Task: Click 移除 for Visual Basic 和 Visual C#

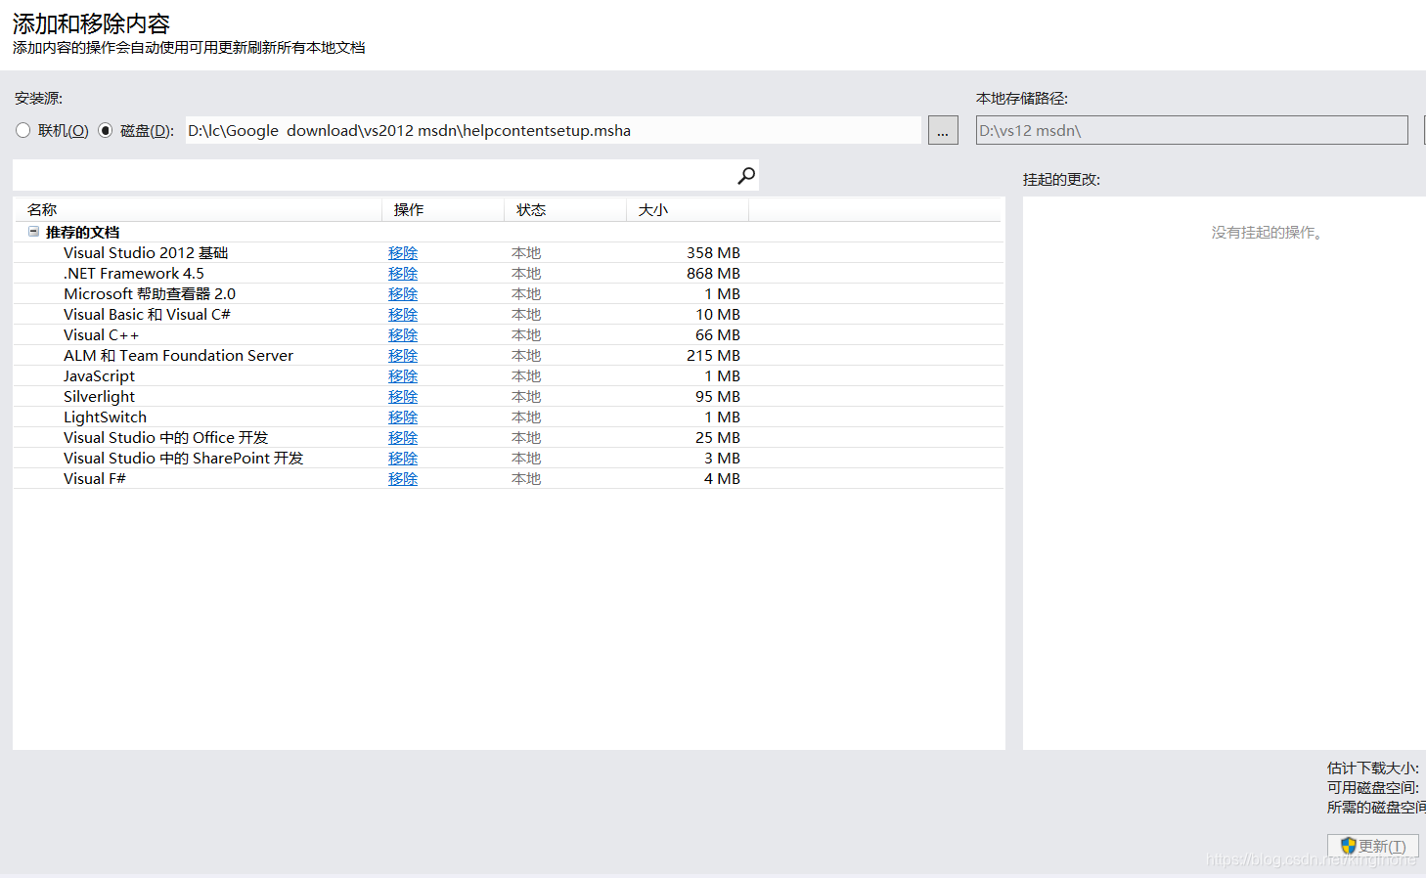Action: [403, 315]
